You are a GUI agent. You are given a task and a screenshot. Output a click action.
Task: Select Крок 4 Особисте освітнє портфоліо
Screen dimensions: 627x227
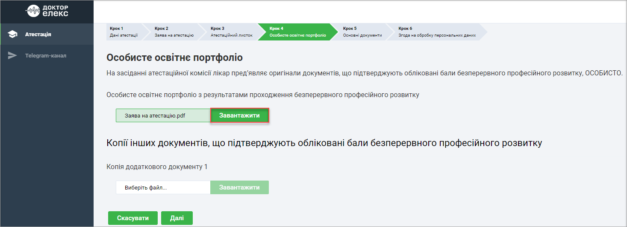click(297, 32)
